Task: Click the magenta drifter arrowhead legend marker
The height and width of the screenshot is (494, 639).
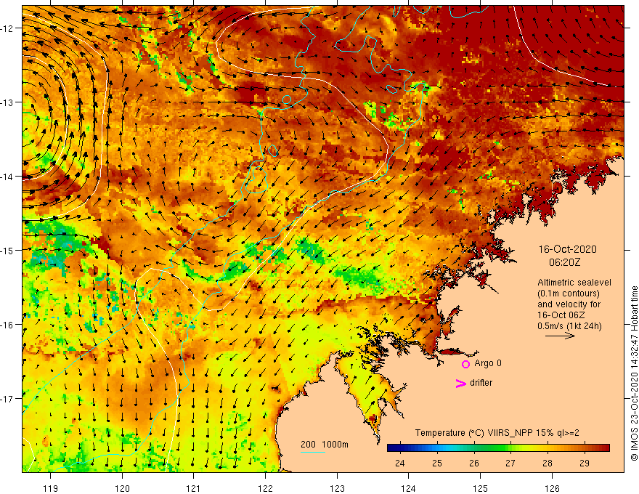Action: [461, 383]
